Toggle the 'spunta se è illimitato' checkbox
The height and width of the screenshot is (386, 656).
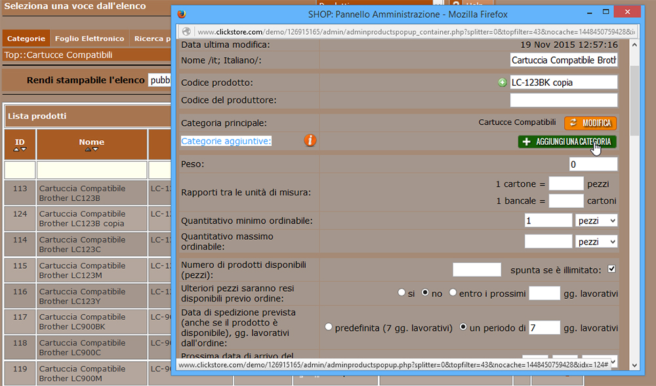(611, 269)
